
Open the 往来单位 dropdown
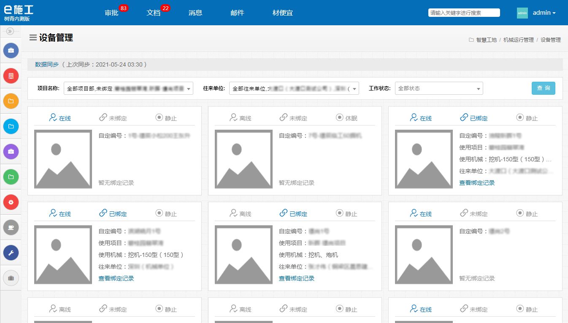pyautogui.click(x=294, y=88)
